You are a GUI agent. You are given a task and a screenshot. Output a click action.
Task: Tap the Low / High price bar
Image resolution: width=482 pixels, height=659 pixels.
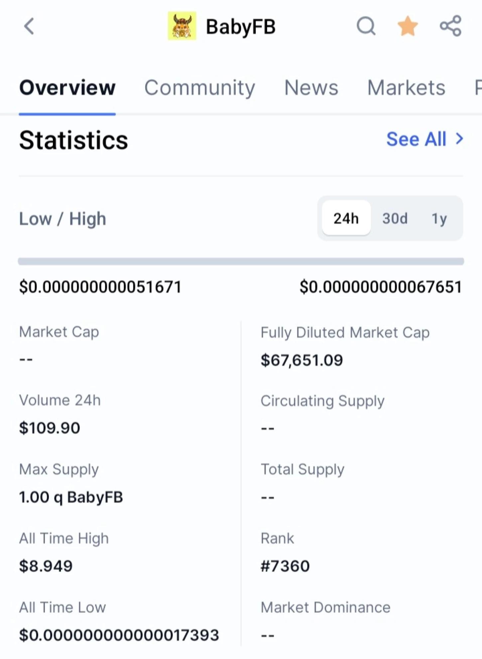pos(241,261)
